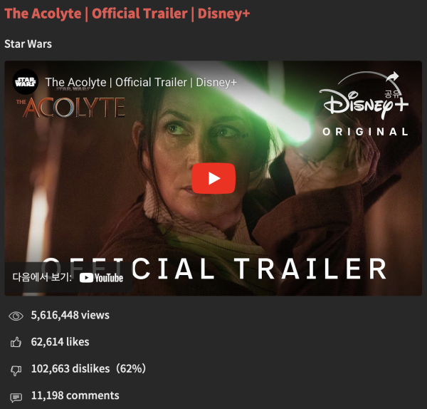The width and height of the screenshot is (427, 409).
Task: Click the OFFICIAL TRAILER text on thumbnail
Action: 213,269
